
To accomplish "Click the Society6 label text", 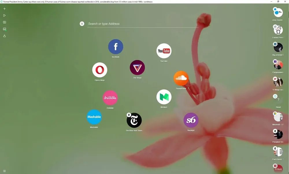I will 191,130.
